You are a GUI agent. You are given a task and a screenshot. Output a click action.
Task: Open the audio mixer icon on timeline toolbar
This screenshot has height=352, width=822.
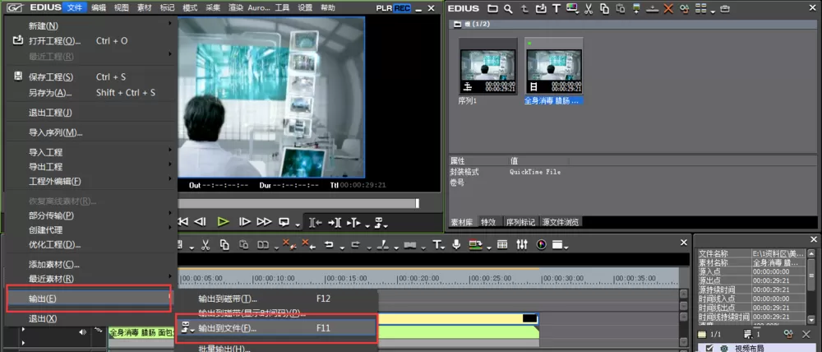[522, 244]
